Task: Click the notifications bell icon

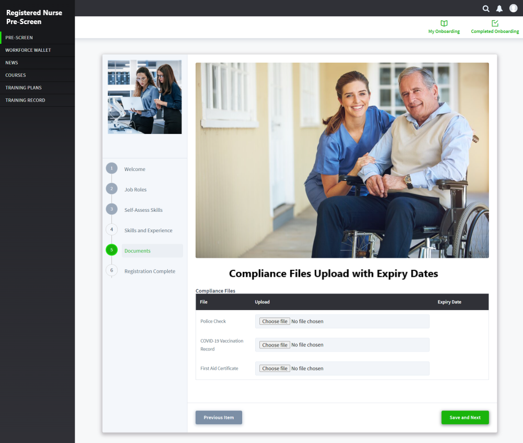Action: click(499, 8)
